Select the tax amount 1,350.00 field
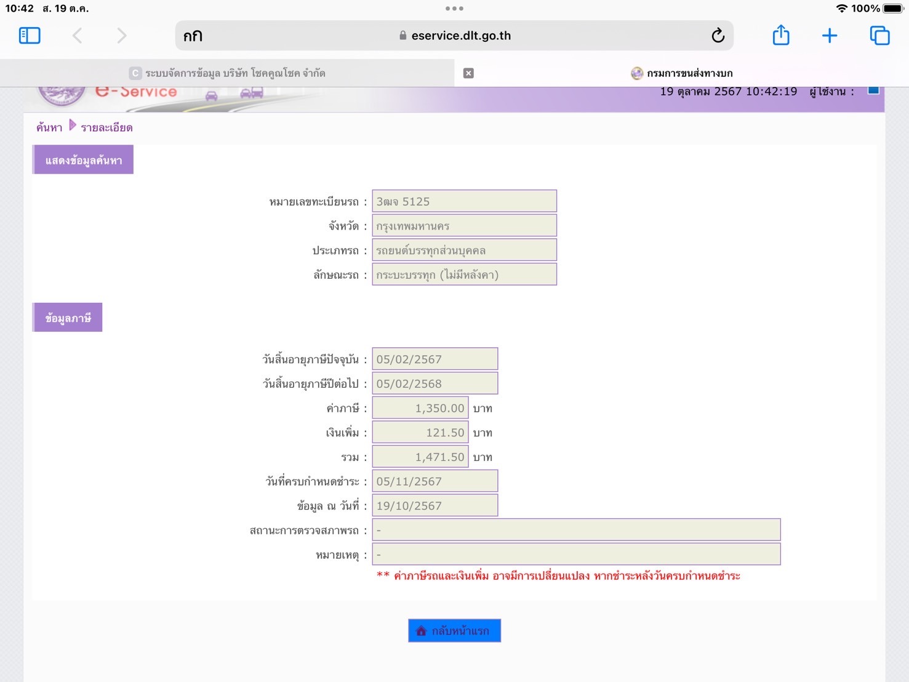This screenshot has height=682, width=909. 420,408
